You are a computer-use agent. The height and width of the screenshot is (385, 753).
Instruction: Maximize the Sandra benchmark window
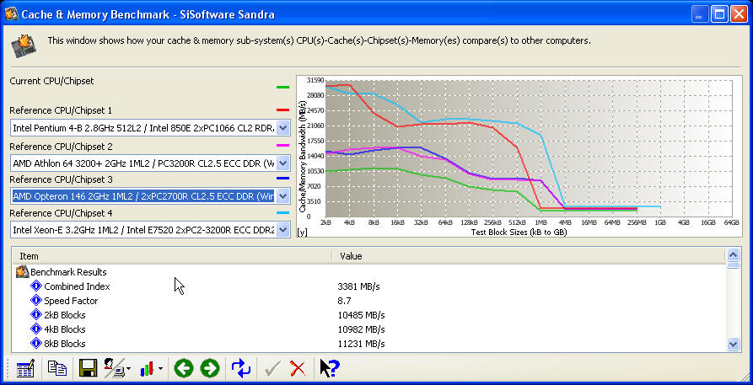click(x=719, y=14)
